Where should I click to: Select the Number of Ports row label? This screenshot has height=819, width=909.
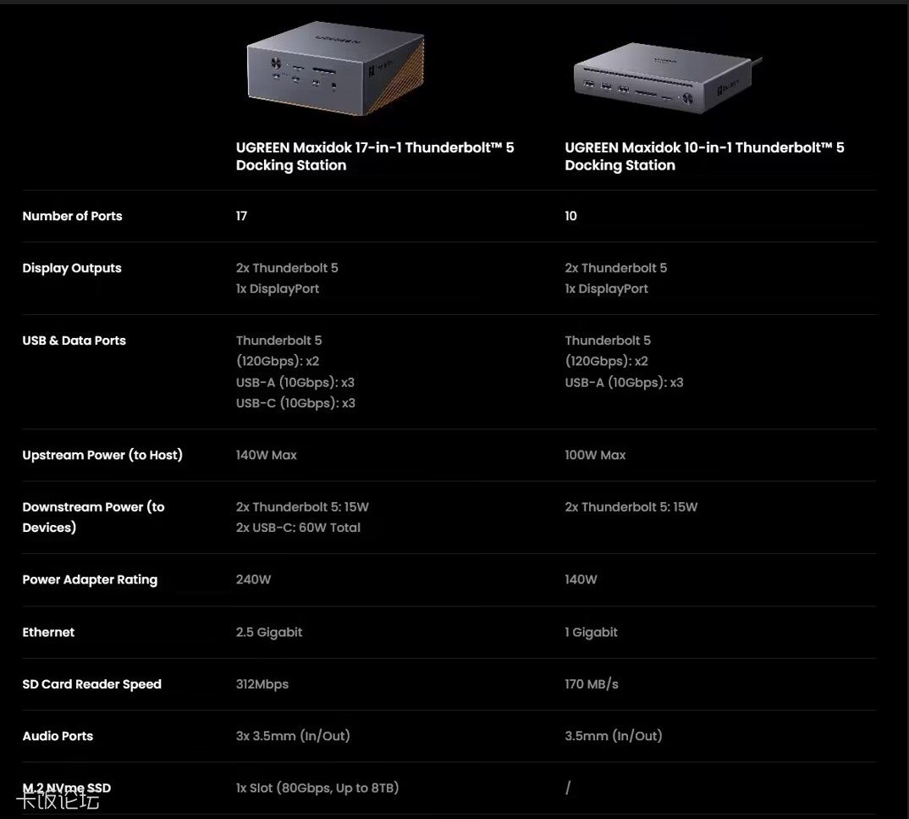tap(72, 216)
